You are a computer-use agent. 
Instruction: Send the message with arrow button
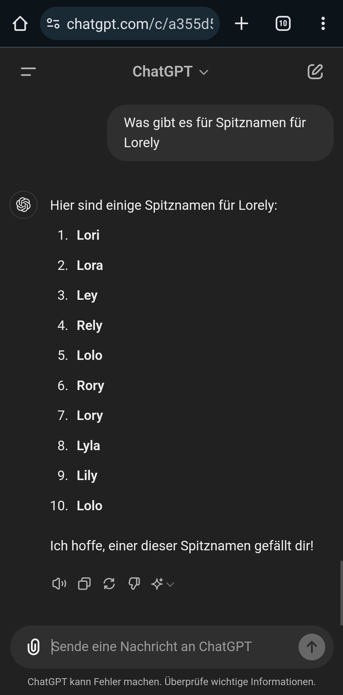pos(312,647)
